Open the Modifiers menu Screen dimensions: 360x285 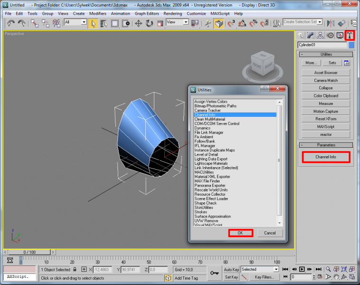pyautogui.click(x=97, y=13)
